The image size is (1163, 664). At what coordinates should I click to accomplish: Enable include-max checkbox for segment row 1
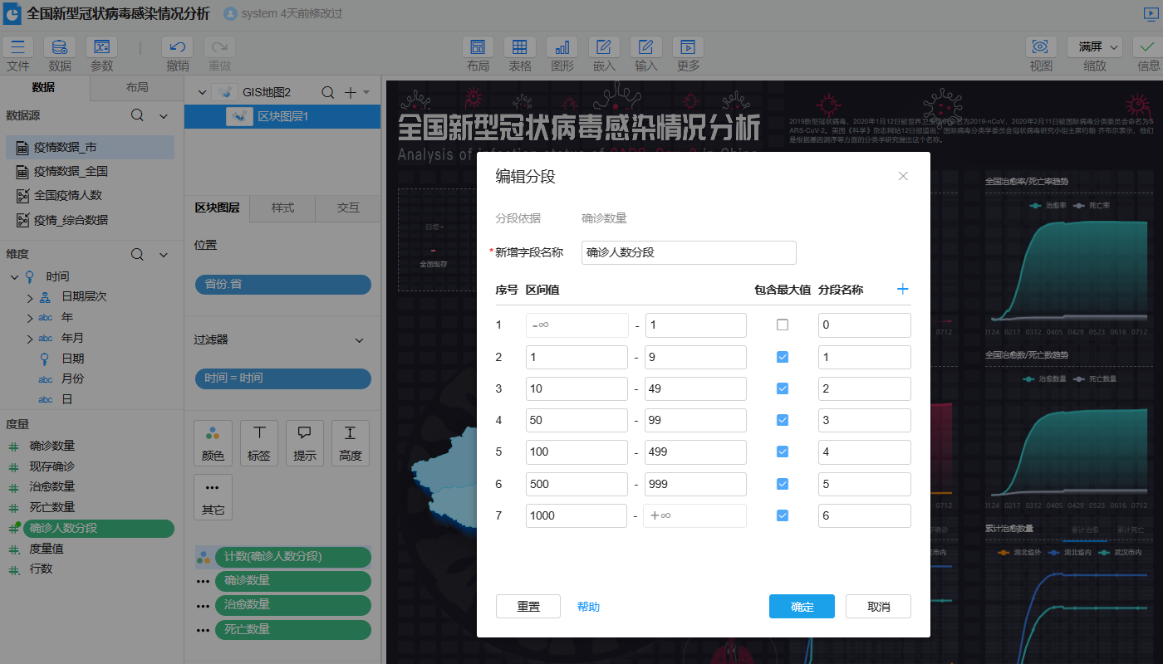click(x=782, y=325)
